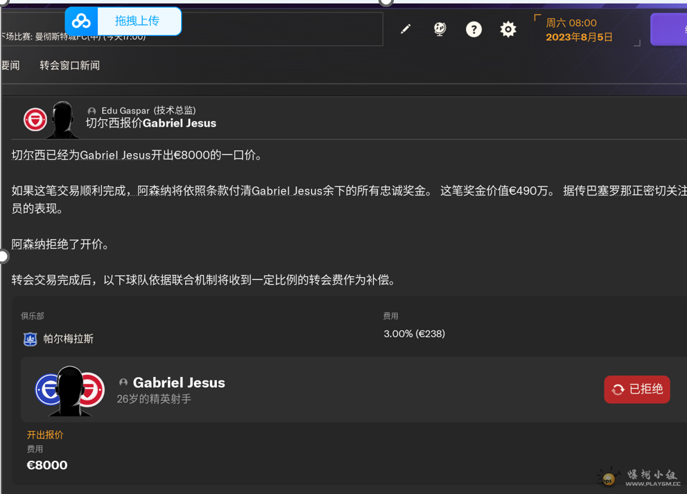Open the Edu Gaspar (技术总监) name link

[148, 110]
